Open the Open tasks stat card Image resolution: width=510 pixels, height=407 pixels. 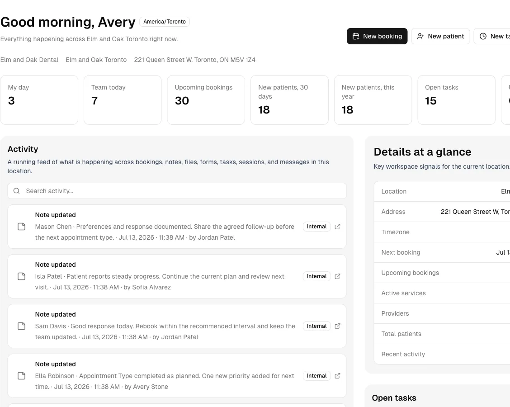click(456, 100)
